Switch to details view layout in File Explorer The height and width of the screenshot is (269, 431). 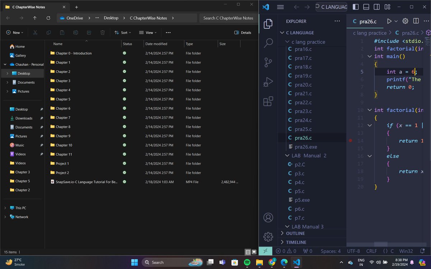coord(248,252)
